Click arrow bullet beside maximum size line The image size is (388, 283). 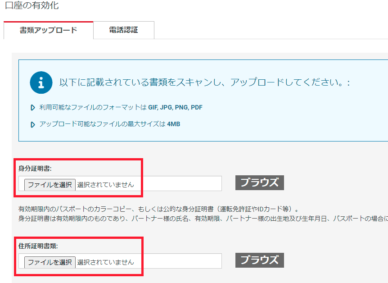[x=33, y=124]
